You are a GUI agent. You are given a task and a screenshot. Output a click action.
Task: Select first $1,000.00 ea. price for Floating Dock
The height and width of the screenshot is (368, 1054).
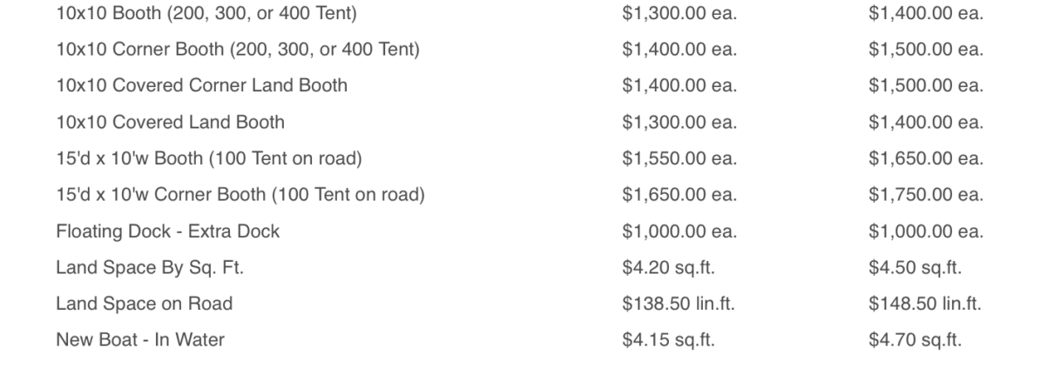click(x=679, y=231)
